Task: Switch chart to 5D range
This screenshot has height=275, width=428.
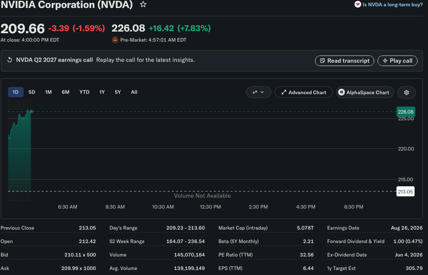Action: click(x=32, y=92)
